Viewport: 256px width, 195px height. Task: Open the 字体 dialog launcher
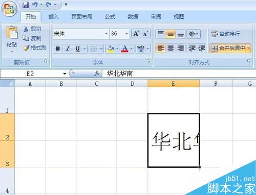tap(148, 61)
